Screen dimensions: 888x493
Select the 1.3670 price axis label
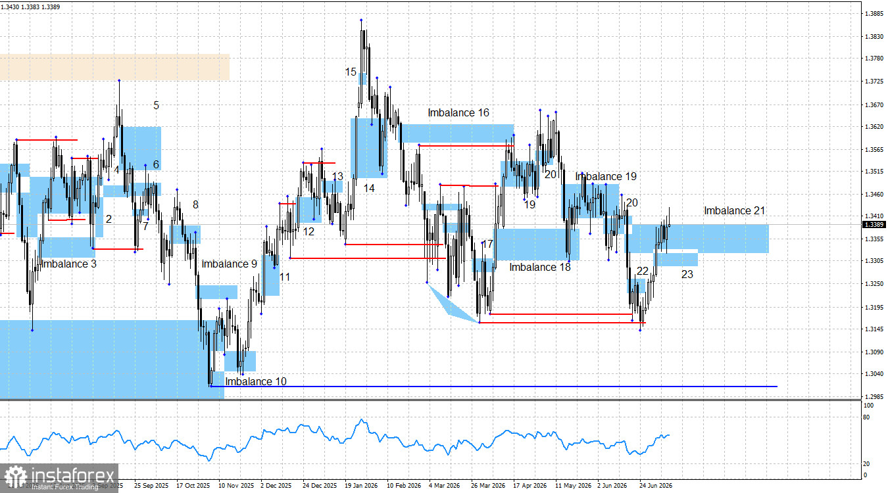874,105
